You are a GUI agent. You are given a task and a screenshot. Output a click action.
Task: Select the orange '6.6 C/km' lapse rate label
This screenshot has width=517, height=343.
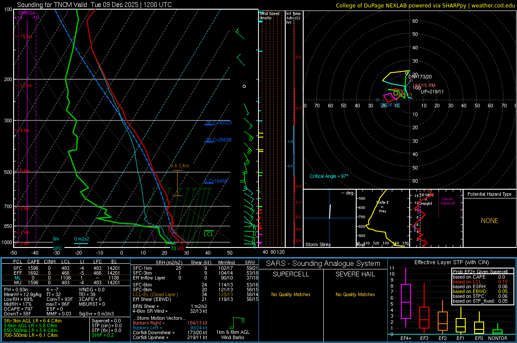180,166
